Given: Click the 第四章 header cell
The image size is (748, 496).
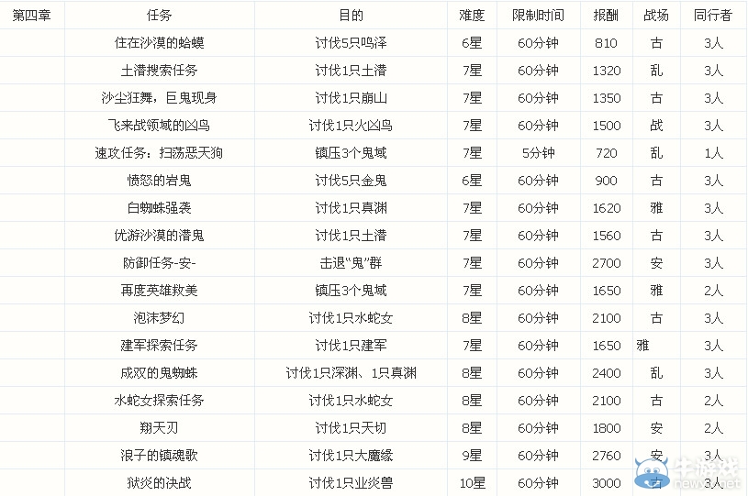Looking at the screenshot, I should pos(31,16).
